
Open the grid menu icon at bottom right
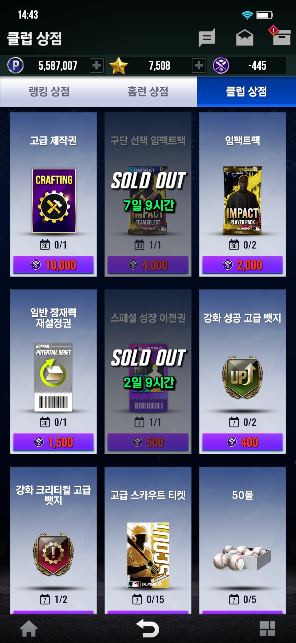267,628
